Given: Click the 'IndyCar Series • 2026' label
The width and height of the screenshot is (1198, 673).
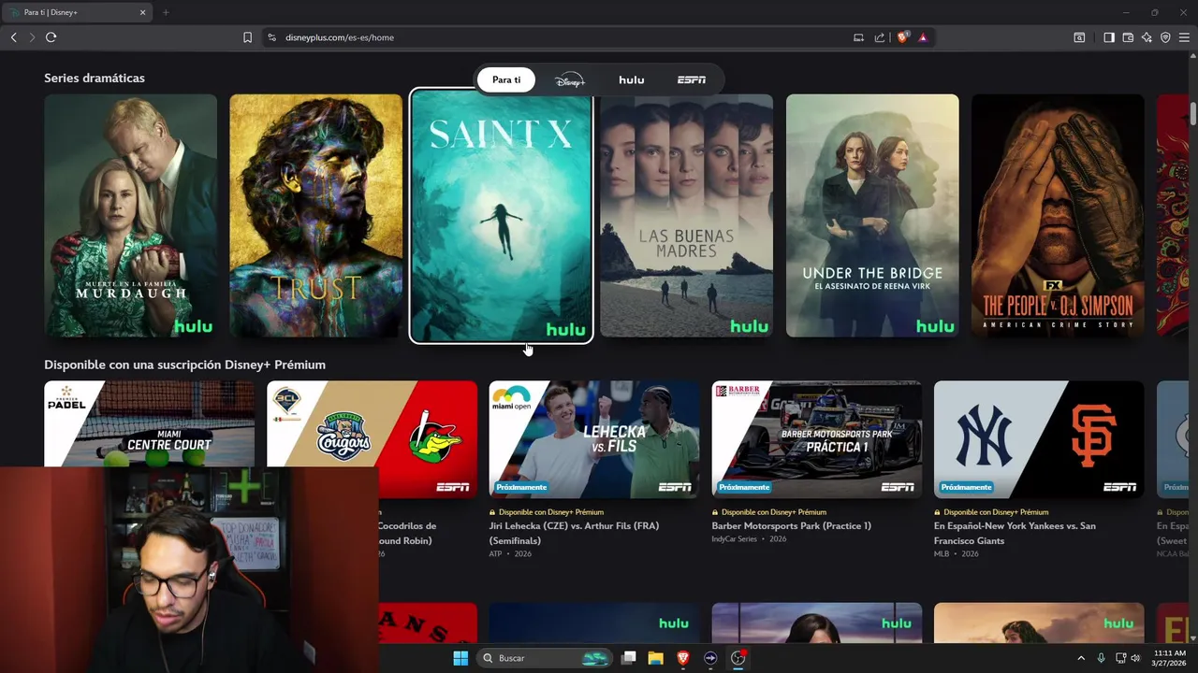Looking at the screenshot, I should click(749, 539).
